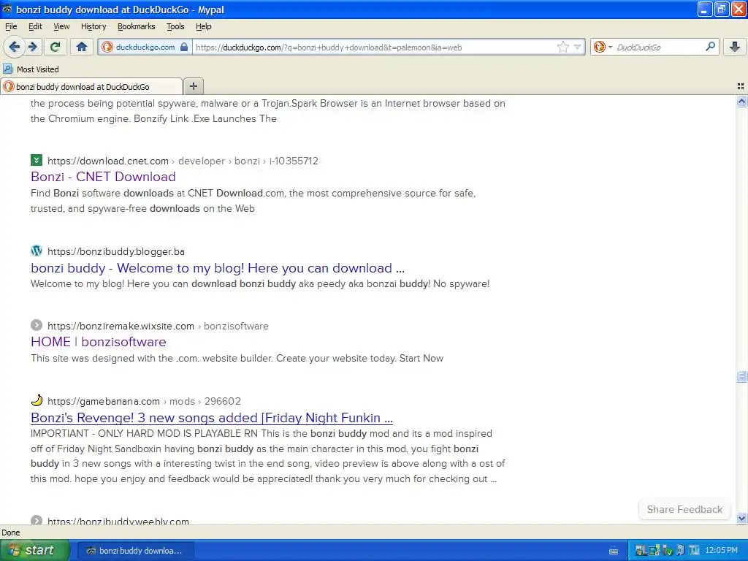The height and width of the screenshot is (561, 748).
Task: Click the banana favicon for gamebanana
Action: coord(37,400)
